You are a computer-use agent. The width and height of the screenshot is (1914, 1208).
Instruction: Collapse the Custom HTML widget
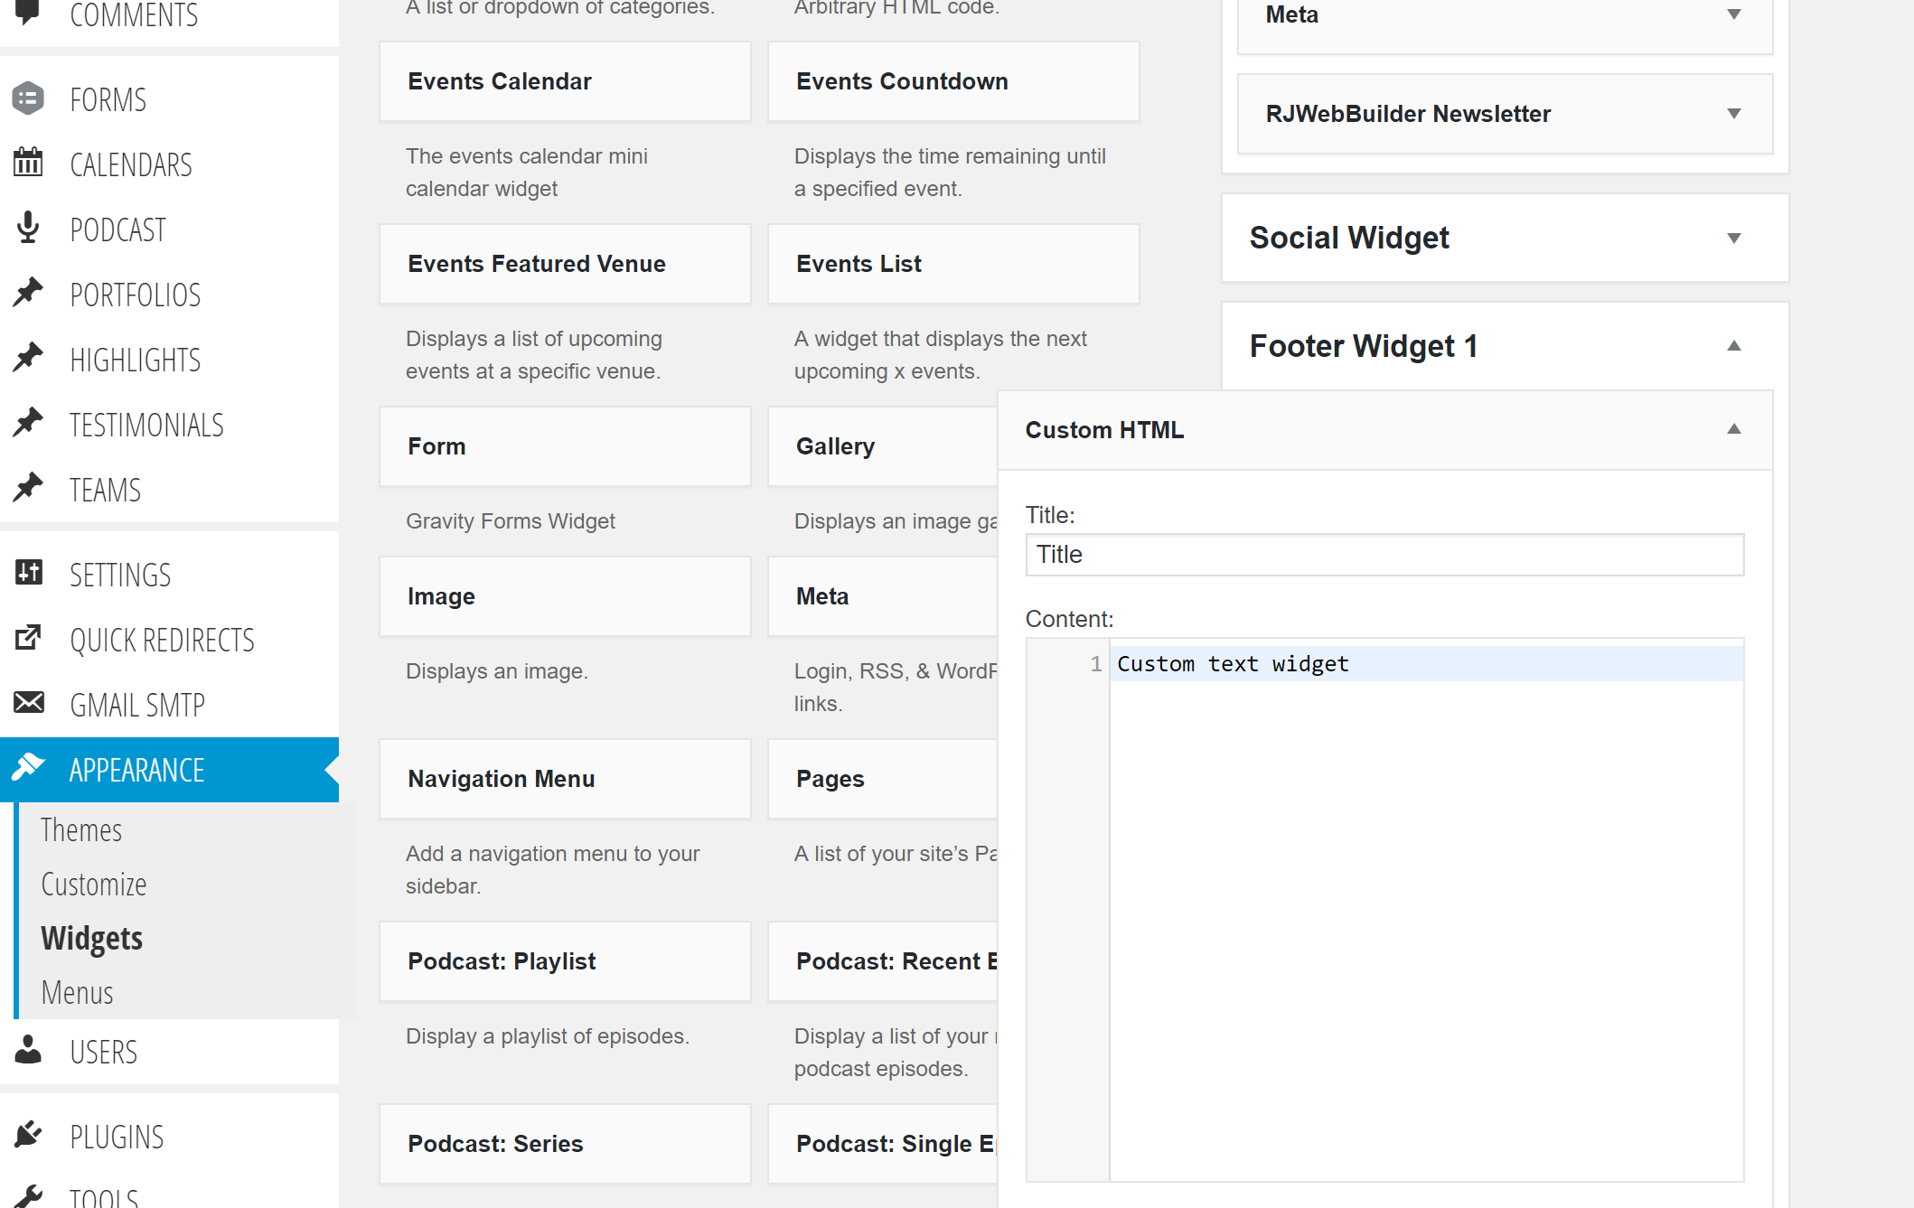[x=1733, y=429]
